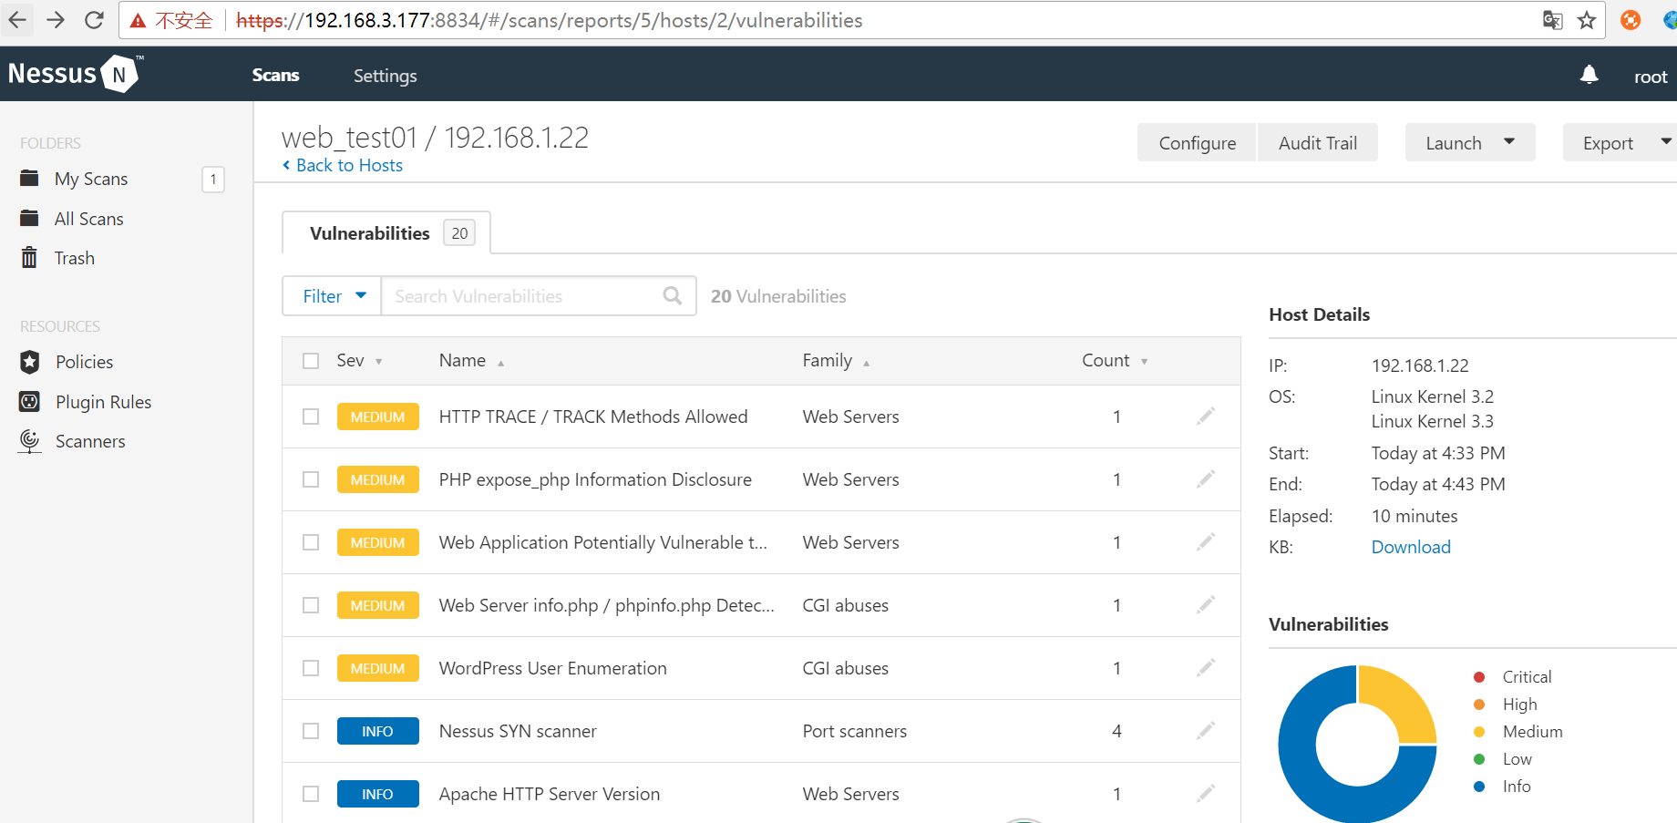Open the Trash folder
The width and height of the screenshot is (1677, 823).
pyautogui.click(x=75, y=258)
